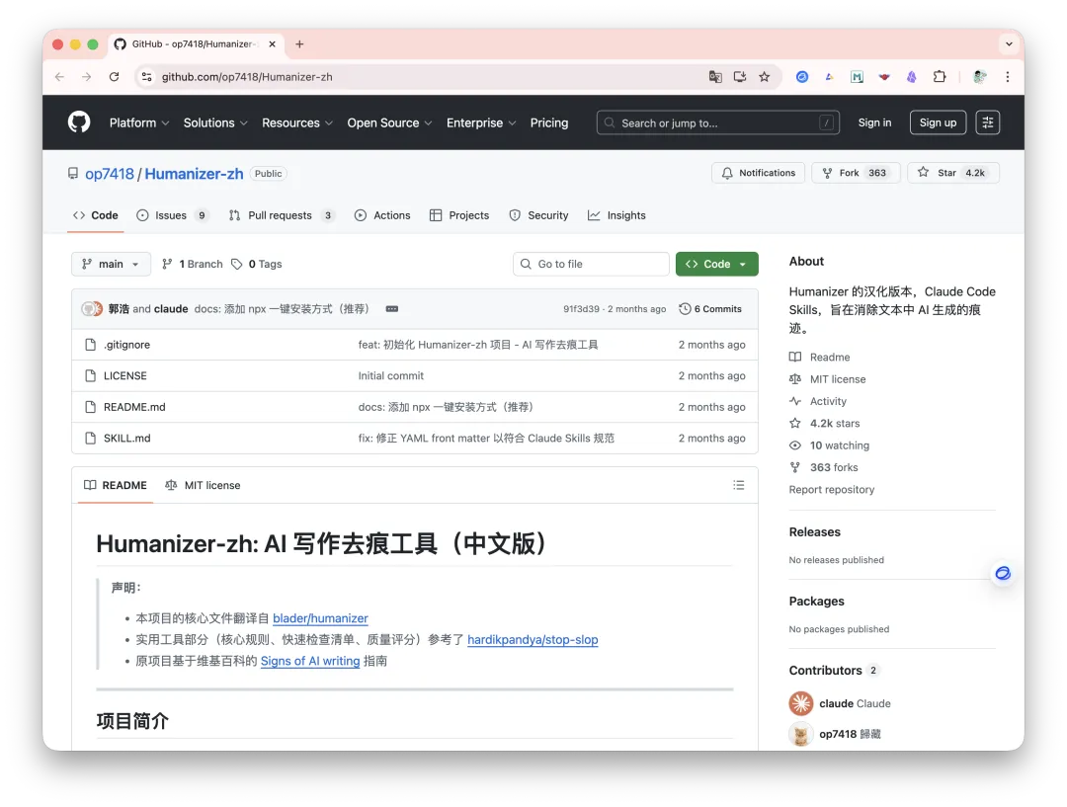Switch to the Actions tab

pos(382,215)
